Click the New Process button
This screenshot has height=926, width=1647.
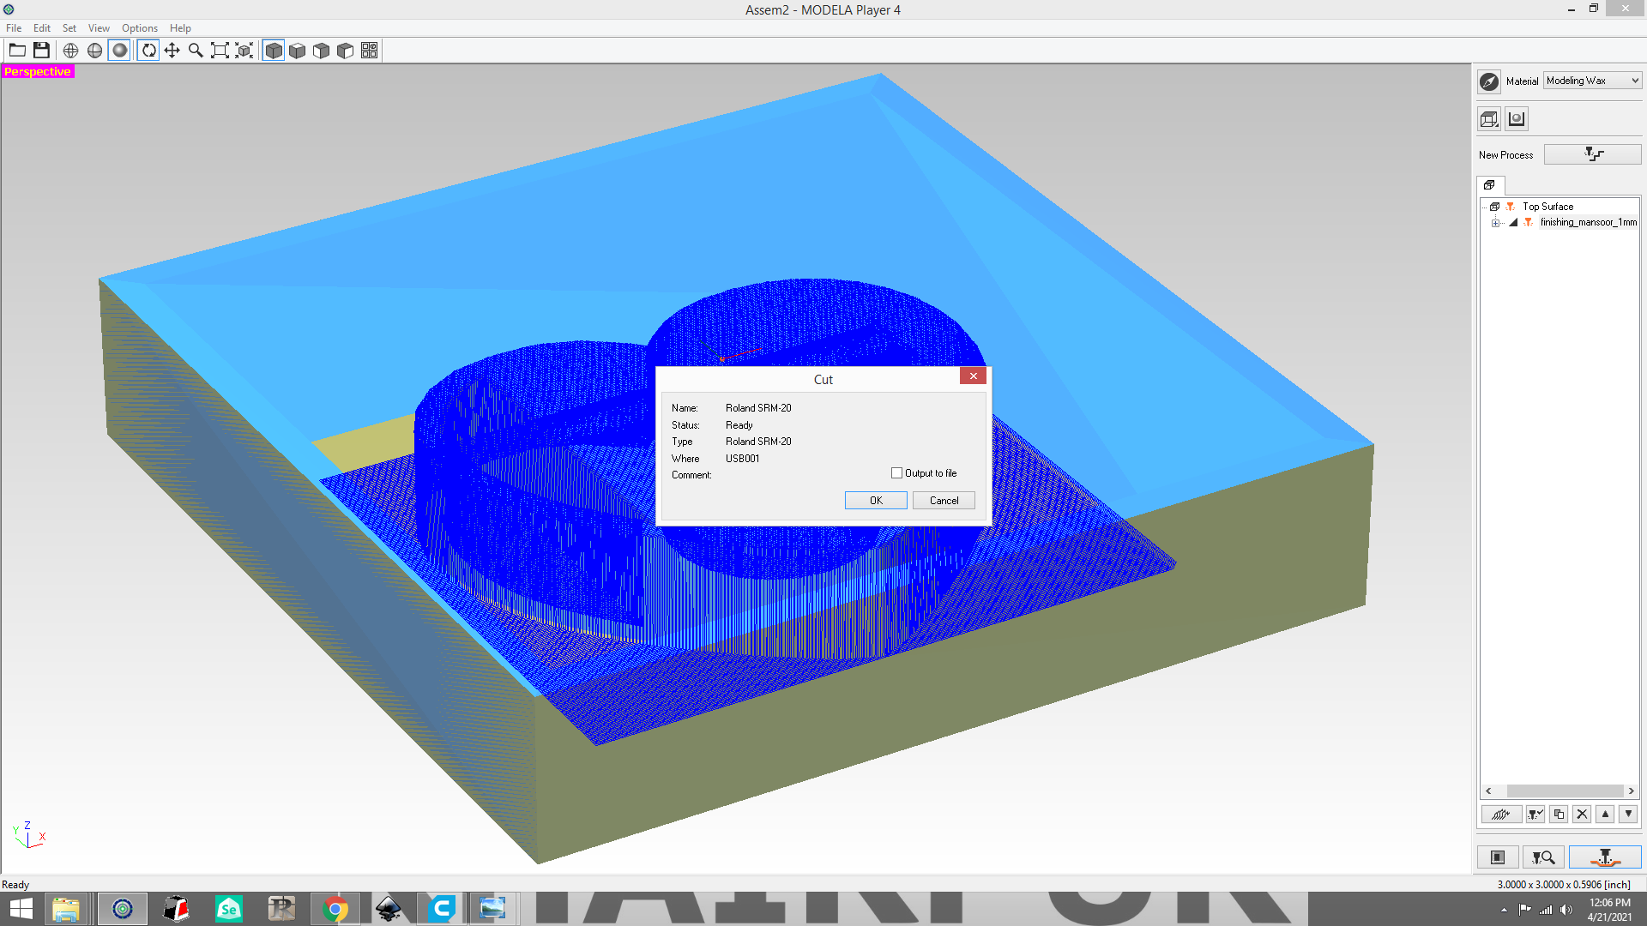pos(1593,154)
